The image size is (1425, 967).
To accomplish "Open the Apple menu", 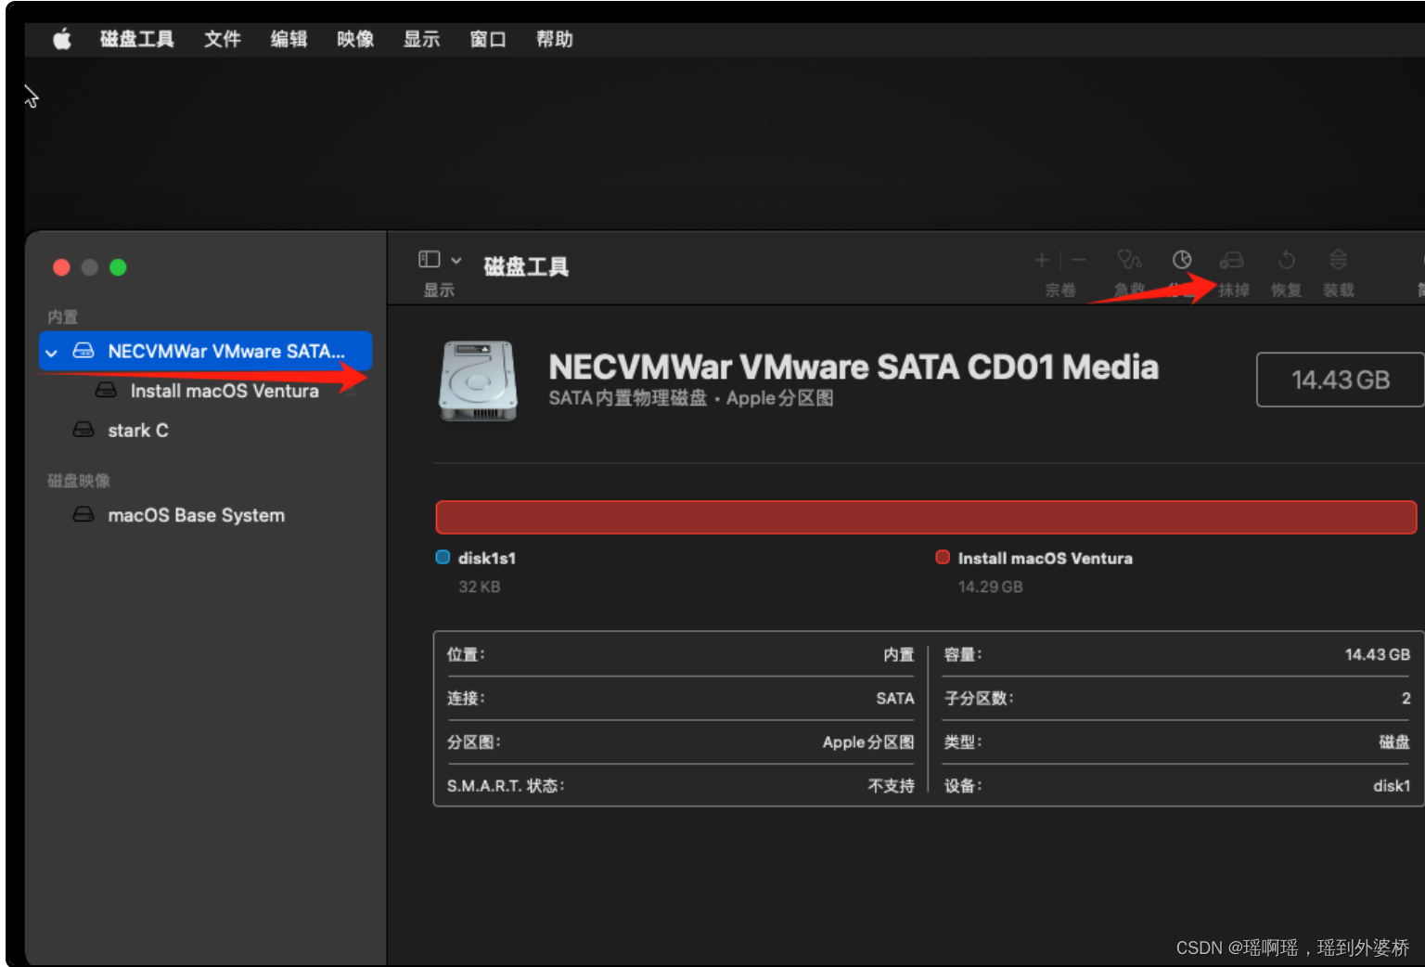I will point(61,39).
